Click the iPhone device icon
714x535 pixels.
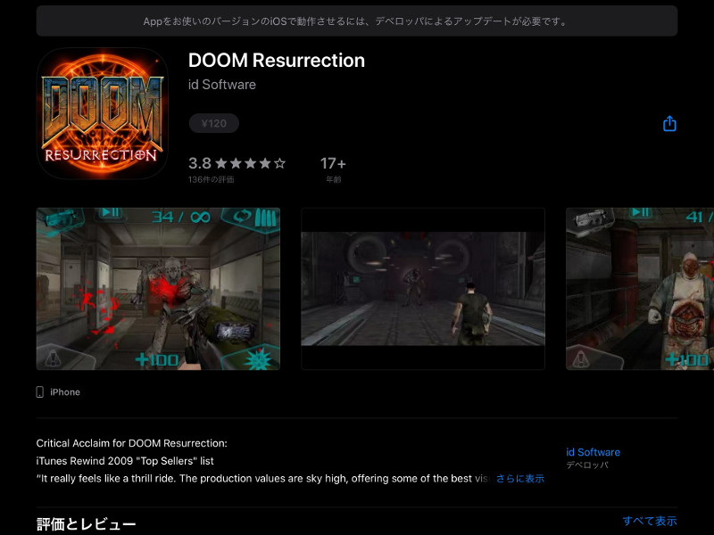tap(40, 392)
